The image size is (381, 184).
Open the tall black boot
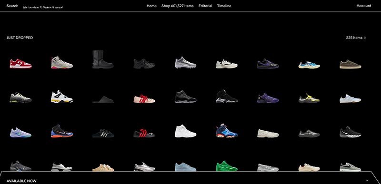coord(103,59)
